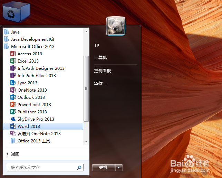Click the scroll down arrow of program list
The image size is (222, 178).
click(86, 141)
